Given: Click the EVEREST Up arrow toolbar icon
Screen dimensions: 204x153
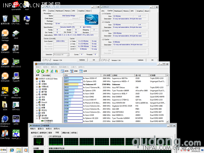Looking at the screenshot, I should coord(47,71).
